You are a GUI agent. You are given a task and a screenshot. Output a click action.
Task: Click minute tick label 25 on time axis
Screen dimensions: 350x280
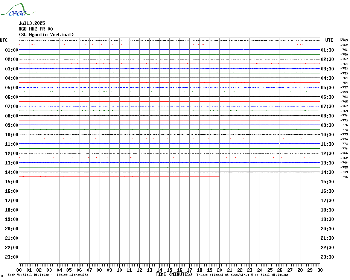click(270, 270)
